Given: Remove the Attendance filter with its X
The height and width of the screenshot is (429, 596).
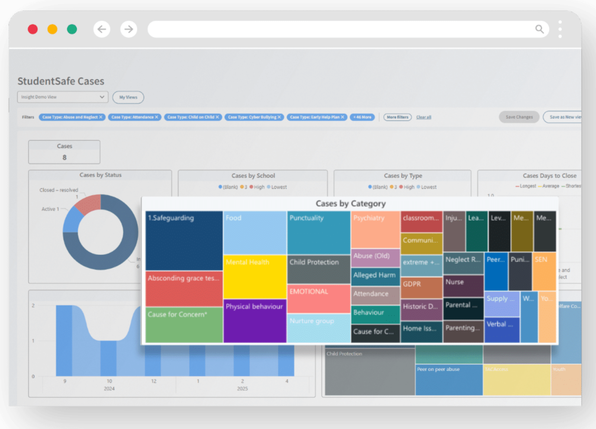Looking at the screenshot, I should click(157, 117).
